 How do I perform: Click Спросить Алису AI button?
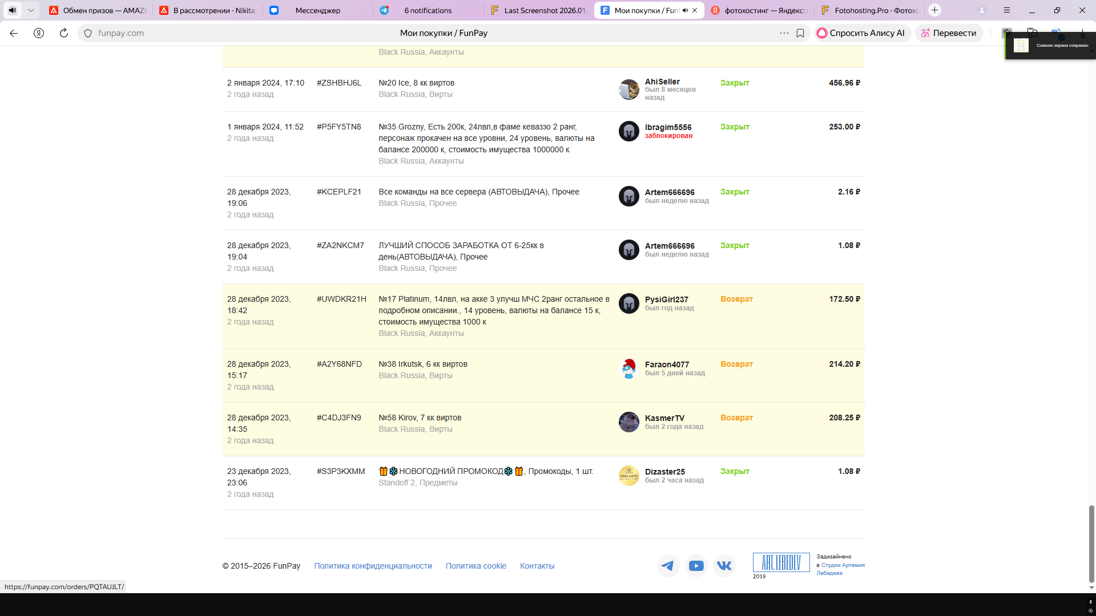(x=861, y=33)
